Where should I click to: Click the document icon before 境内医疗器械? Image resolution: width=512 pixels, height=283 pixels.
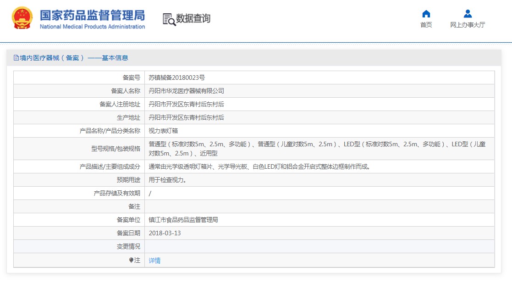point(16,58)
